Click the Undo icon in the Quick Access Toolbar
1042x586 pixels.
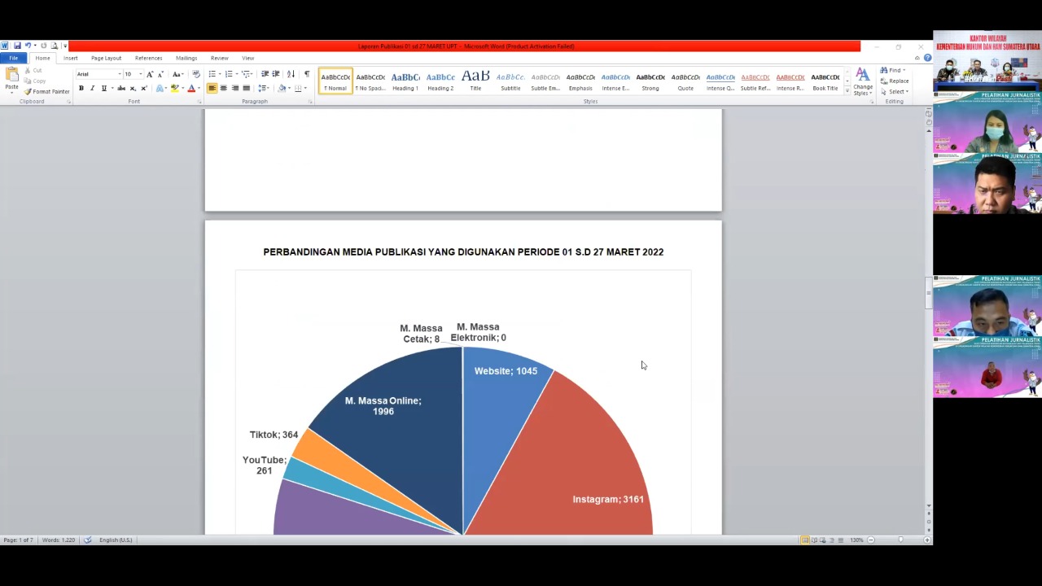pos(27,46)
